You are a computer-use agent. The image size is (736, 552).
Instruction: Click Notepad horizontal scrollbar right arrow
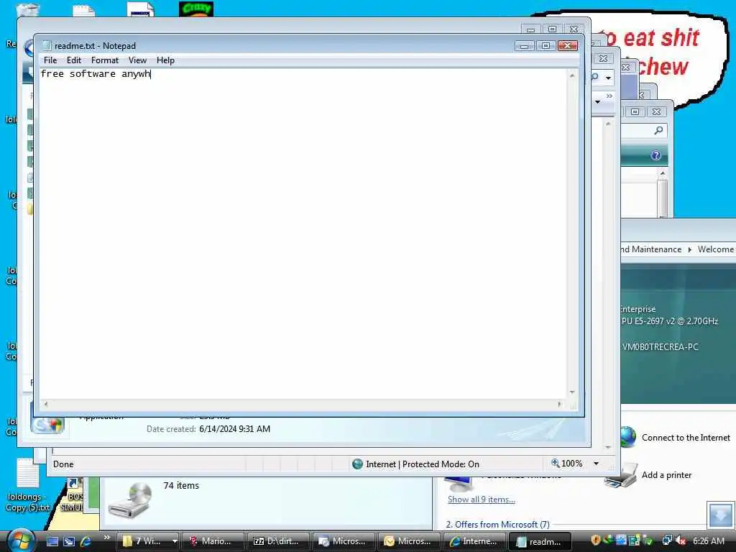(x=559, y=404)
